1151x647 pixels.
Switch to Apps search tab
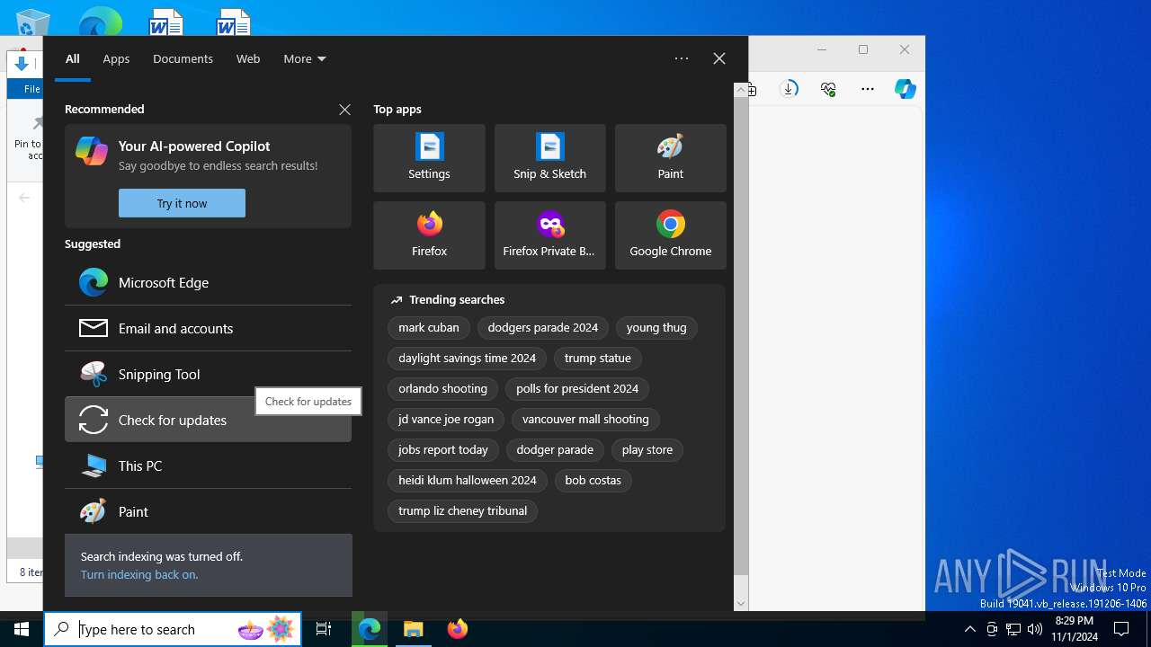point(116,58)
